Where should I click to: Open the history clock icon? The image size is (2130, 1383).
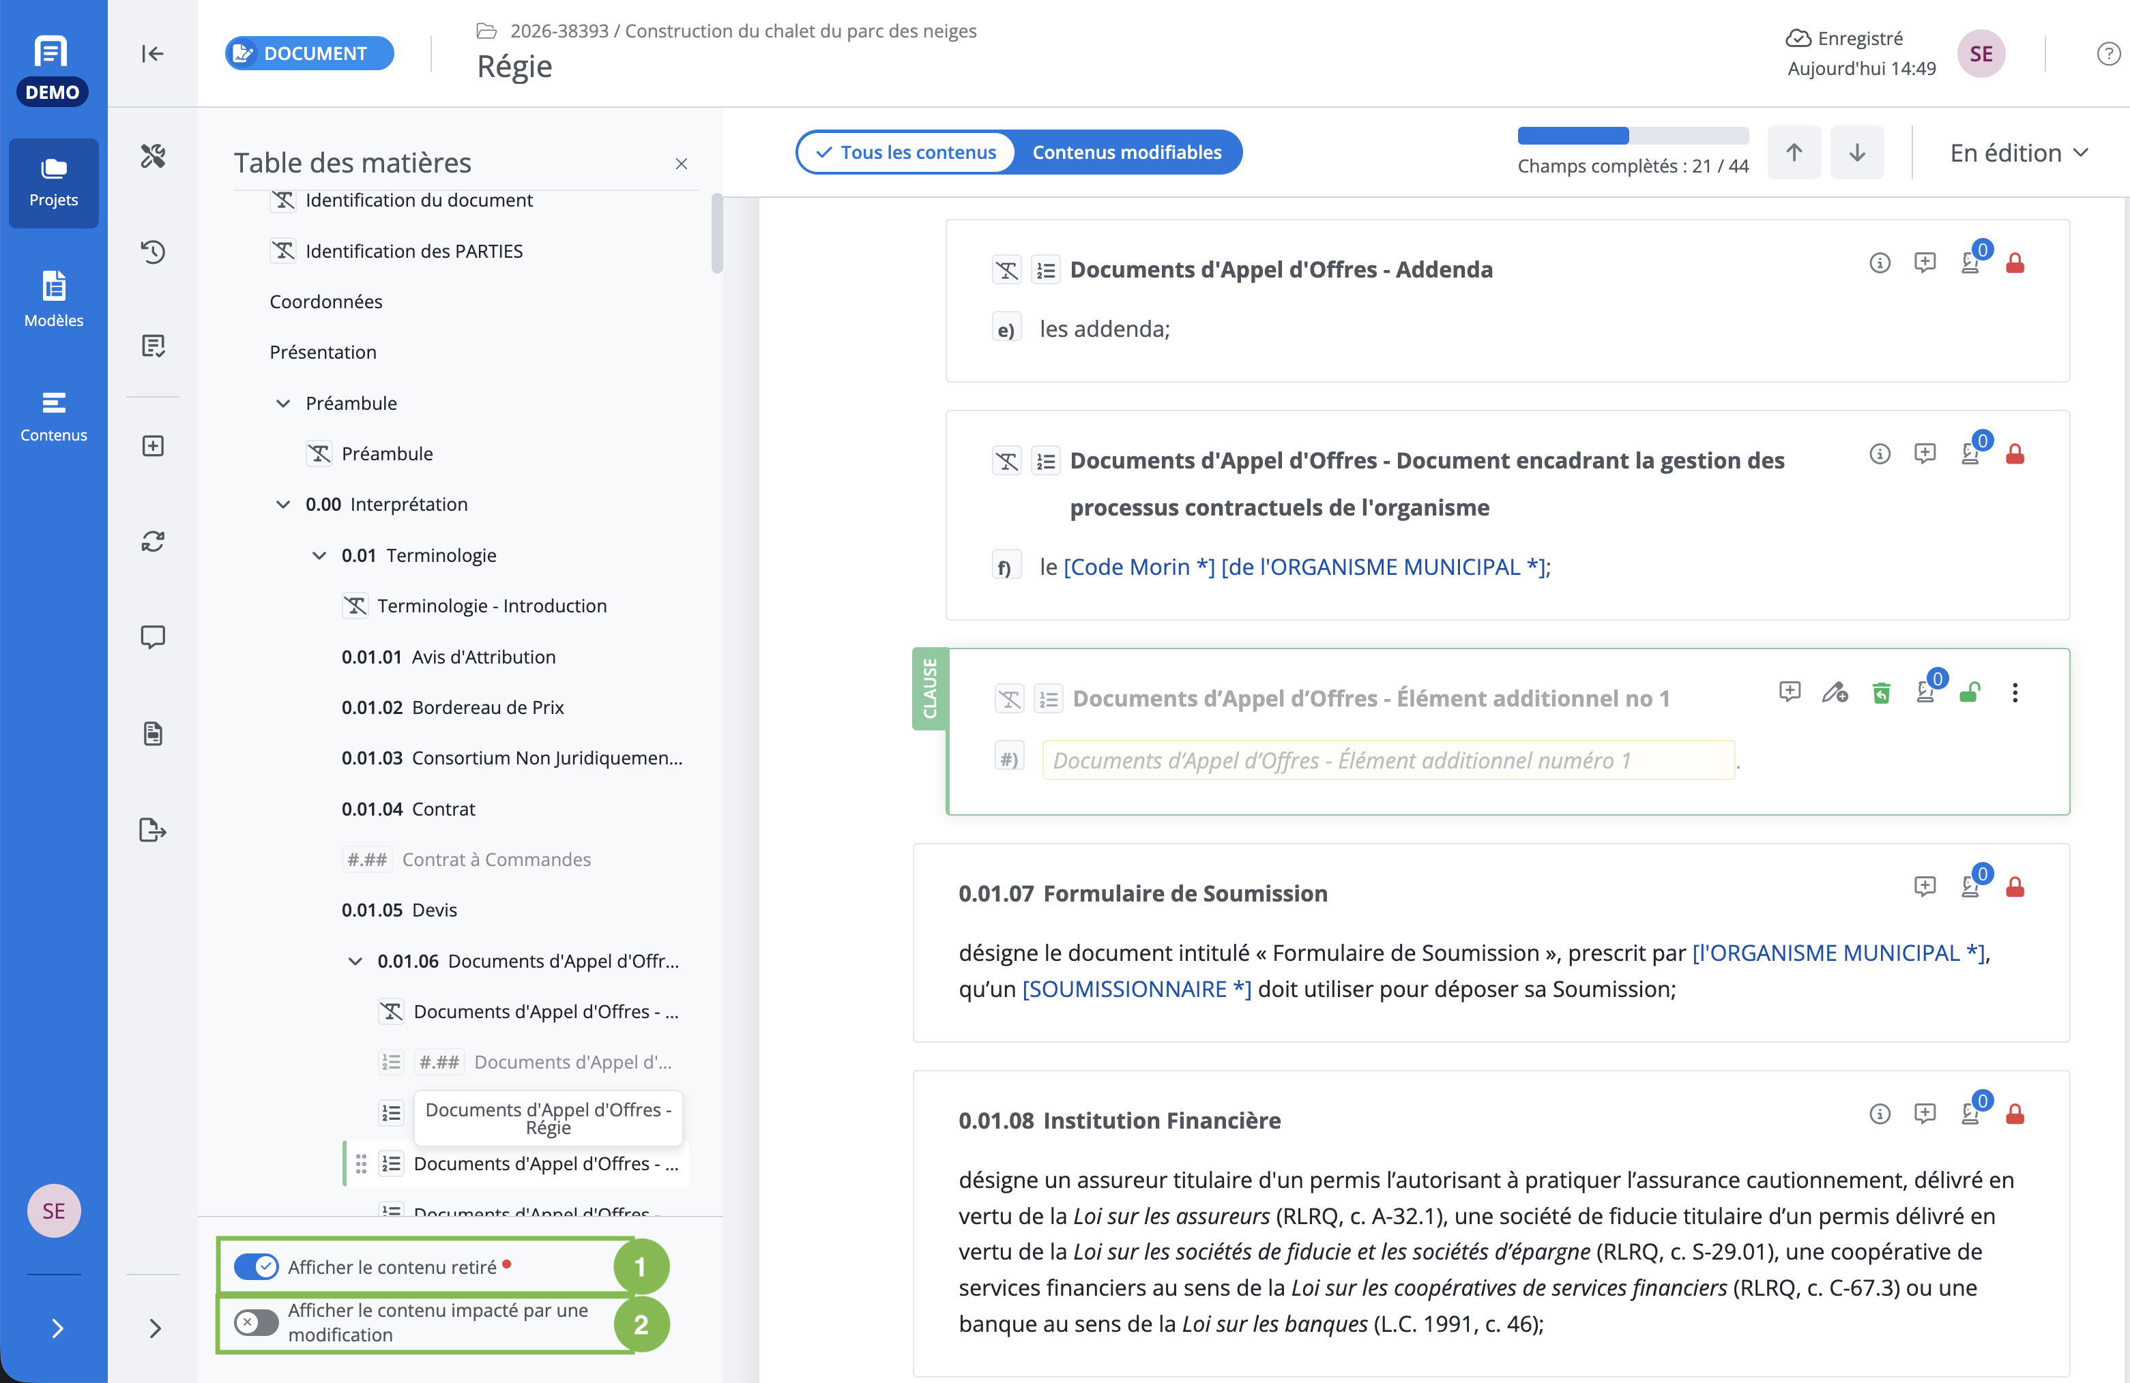(153, 252)
